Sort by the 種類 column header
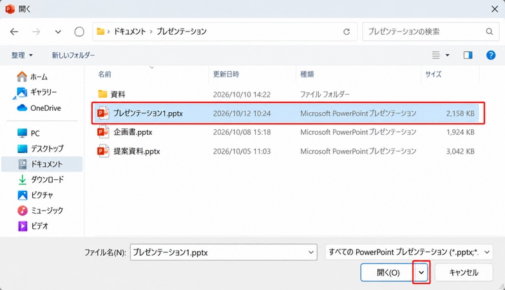The width and height of the screenshot is (505, 290). pos(307,74)
